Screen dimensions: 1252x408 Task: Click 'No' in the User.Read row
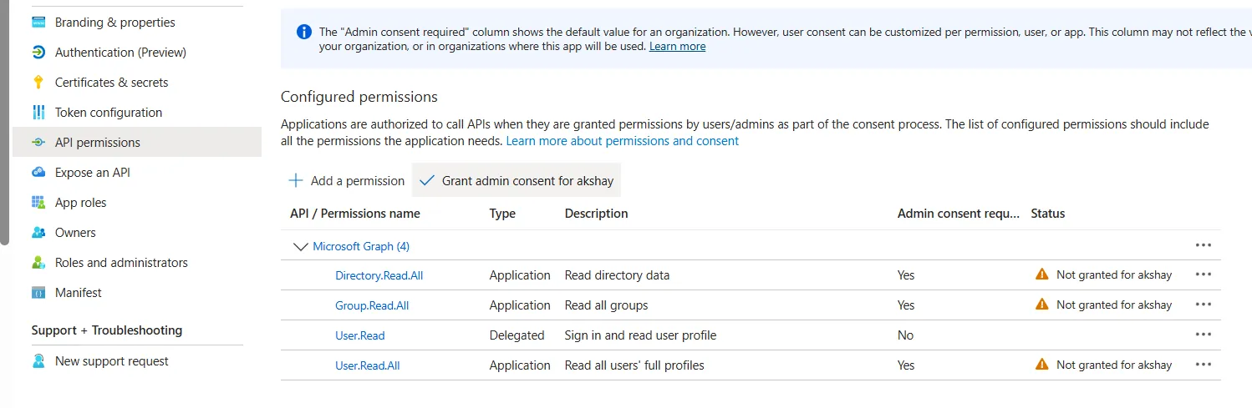[905, 335]
